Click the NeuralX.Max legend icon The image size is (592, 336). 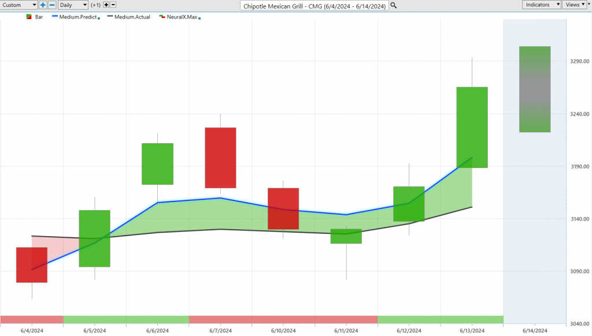tap(162, 17)
